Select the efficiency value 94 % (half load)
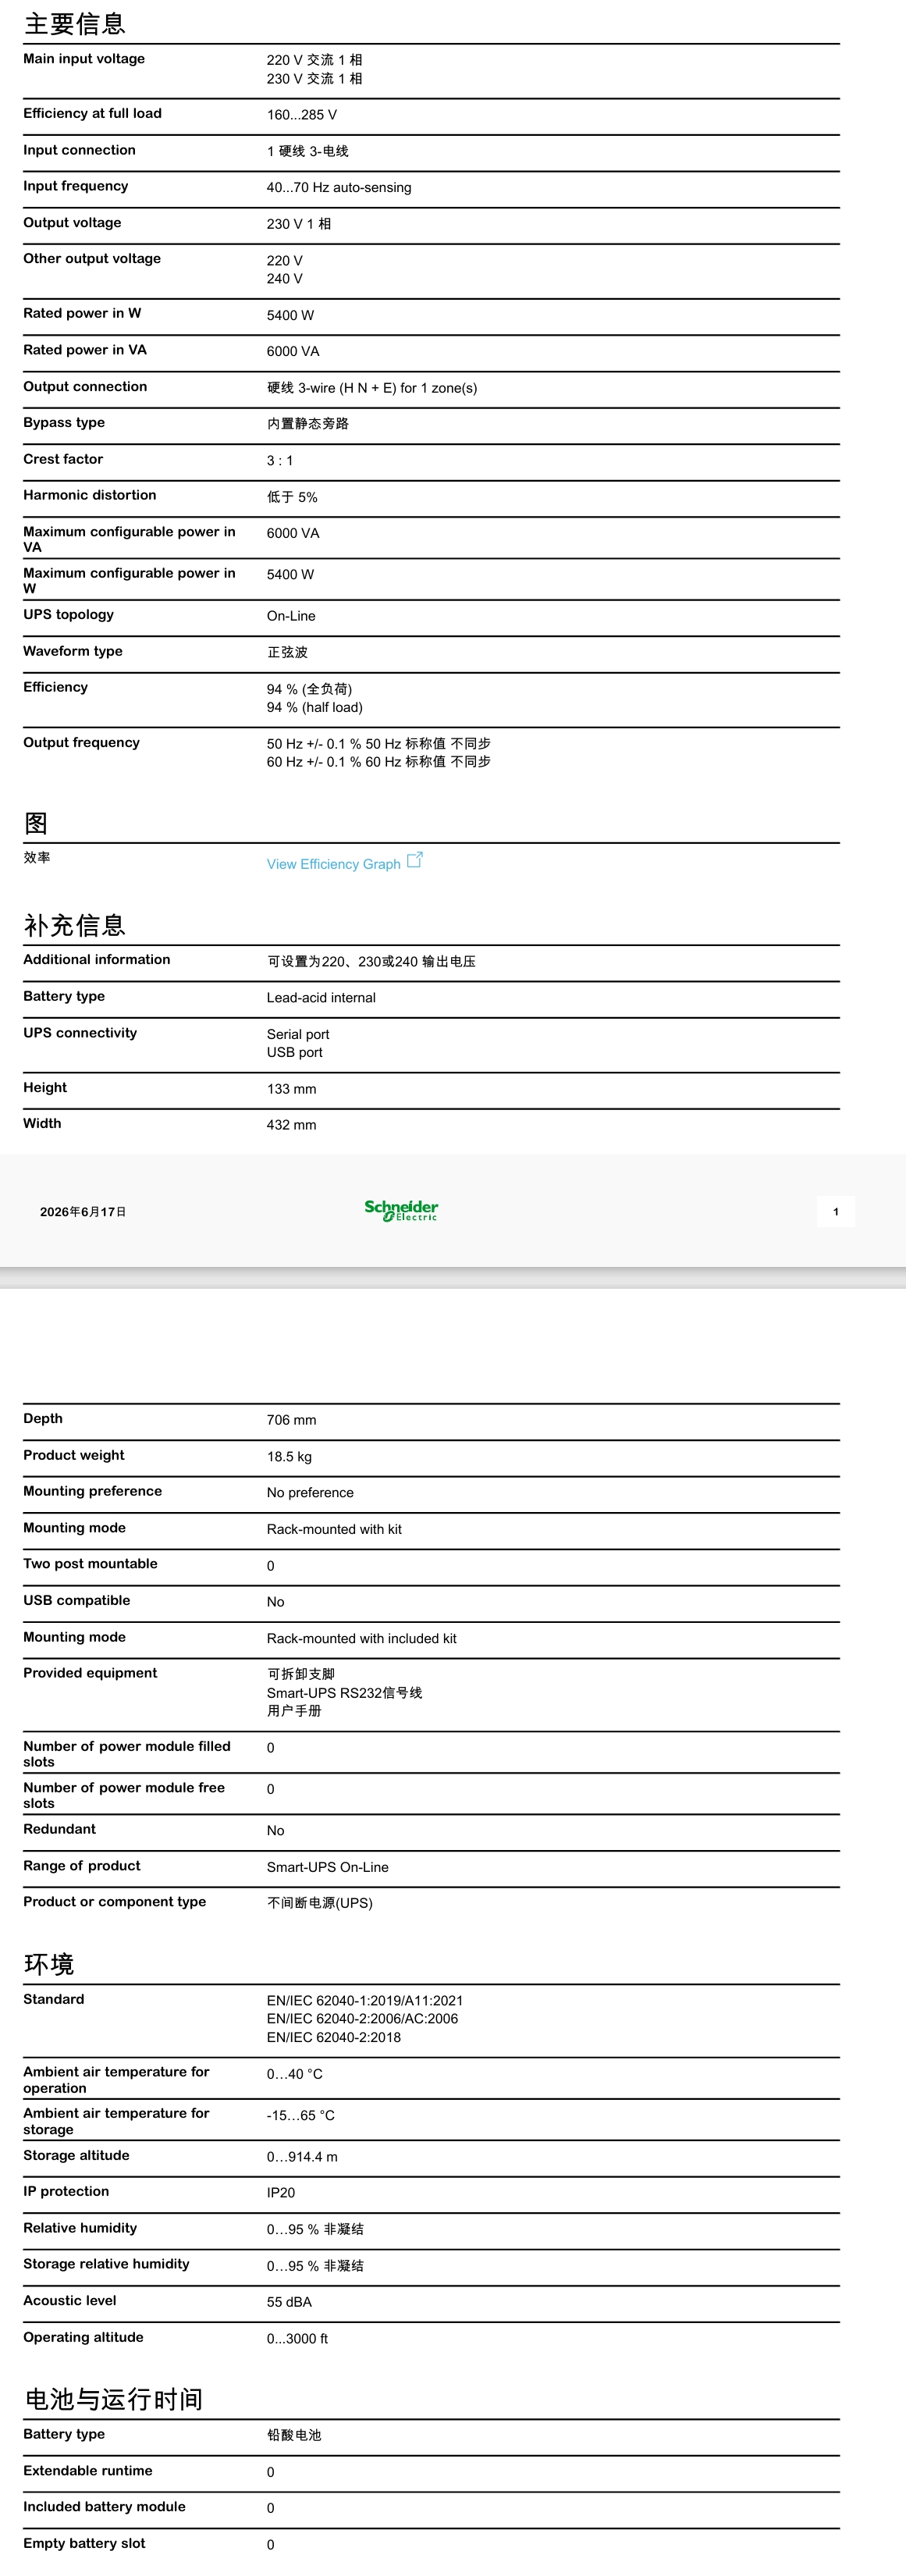 pyautogui.click(x=315, y=707)
